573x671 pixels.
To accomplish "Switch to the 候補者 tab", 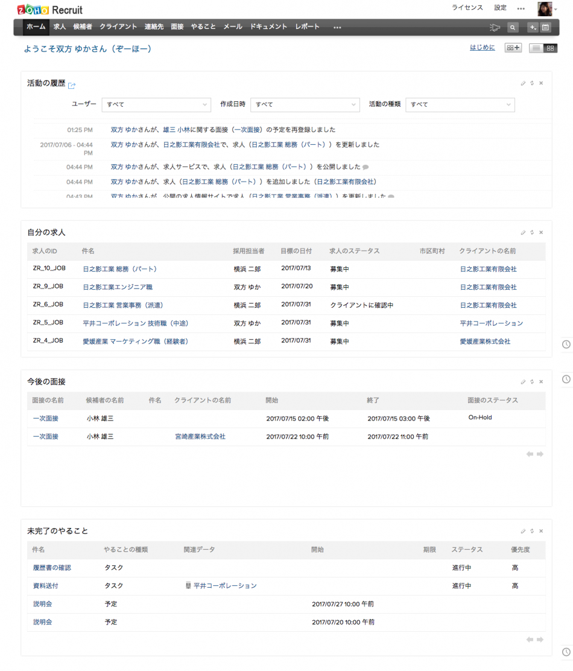I will point(83,27).
